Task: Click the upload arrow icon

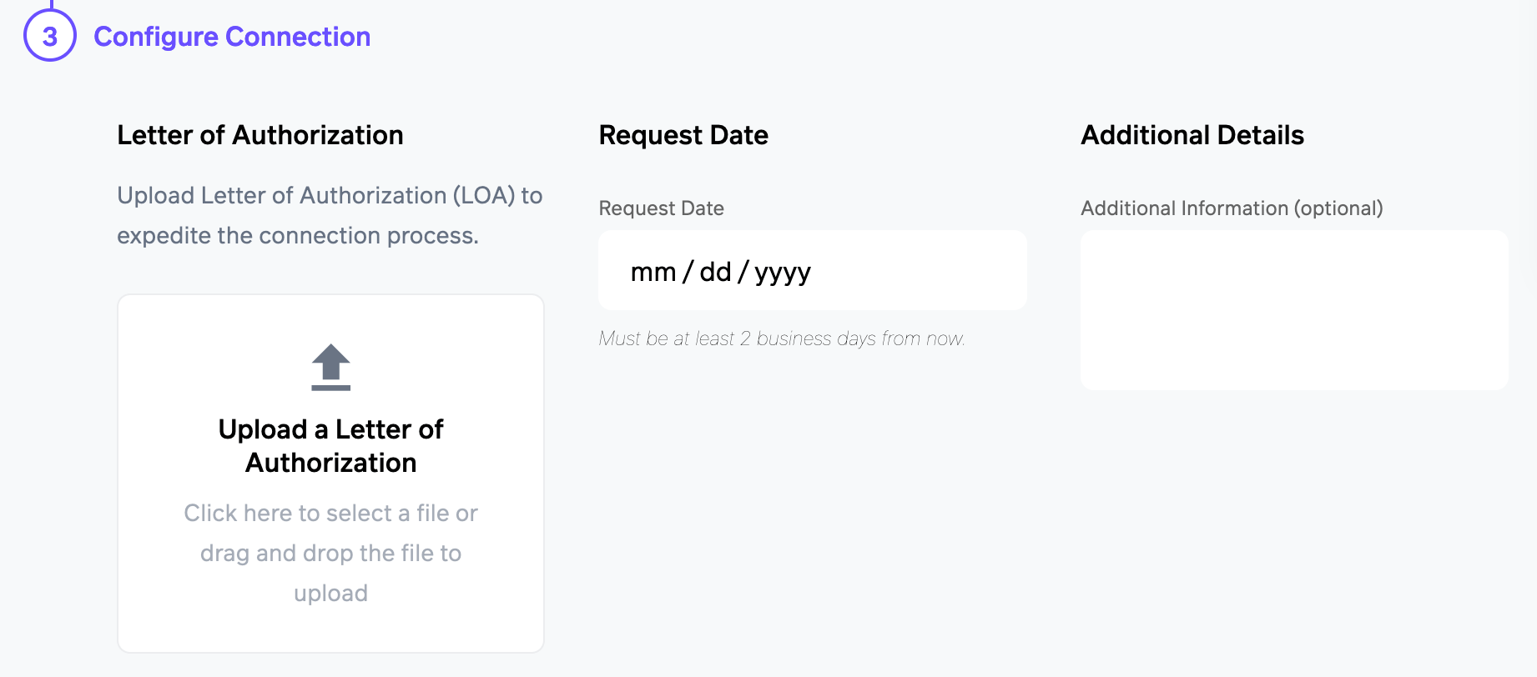Action: pyautogui.click(x=330, y=367)
